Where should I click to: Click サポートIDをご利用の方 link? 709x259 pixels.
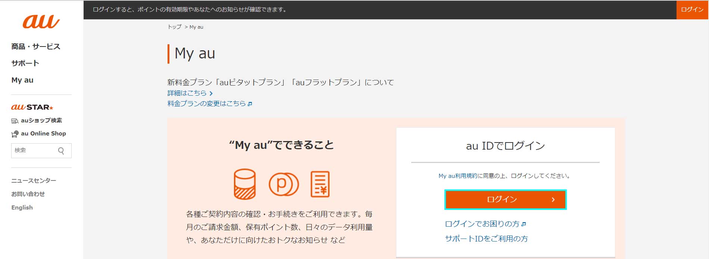(486, 239)
